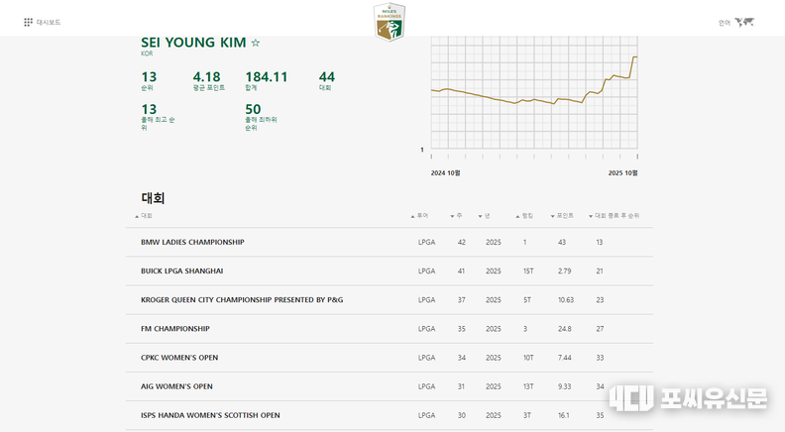The height and width of the screenshot is (432, 785).
Task: Sort table by 대회 column
Action: click(x=146, y=216)
